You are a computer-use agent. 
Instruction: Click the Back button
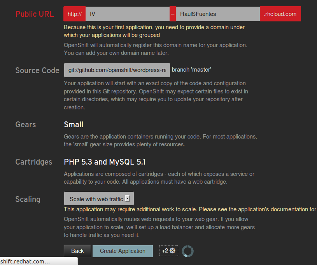(77, 251)
